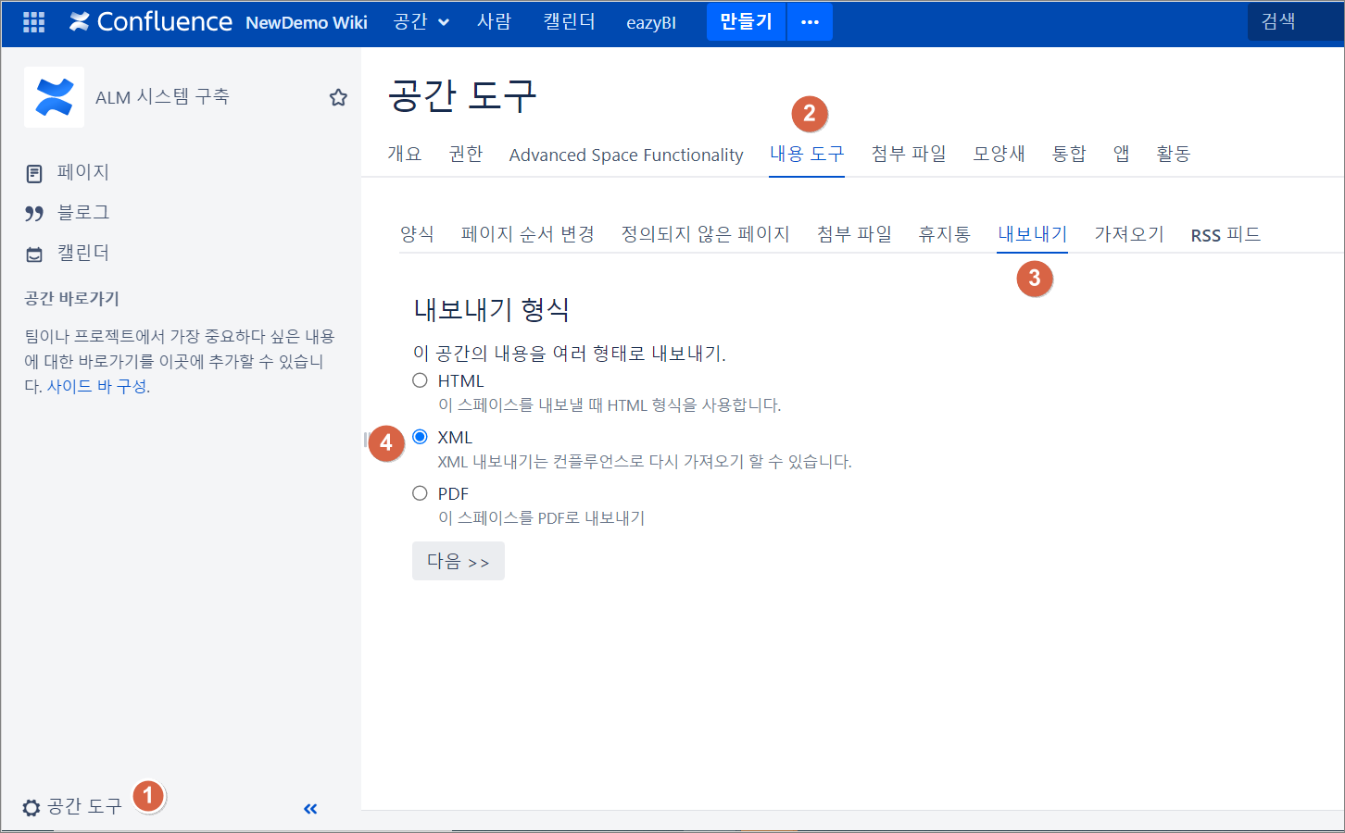Select the XML export radio button
1345x833 pixels.
click(420, 437)
